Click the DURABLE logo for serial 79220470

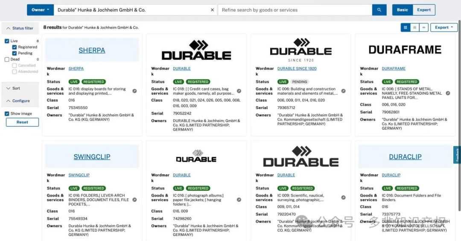coord(301,157)
